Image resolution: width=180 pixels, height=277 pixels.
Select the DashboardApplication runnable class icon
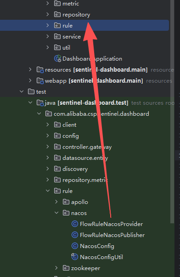click(x=57, y=58)
